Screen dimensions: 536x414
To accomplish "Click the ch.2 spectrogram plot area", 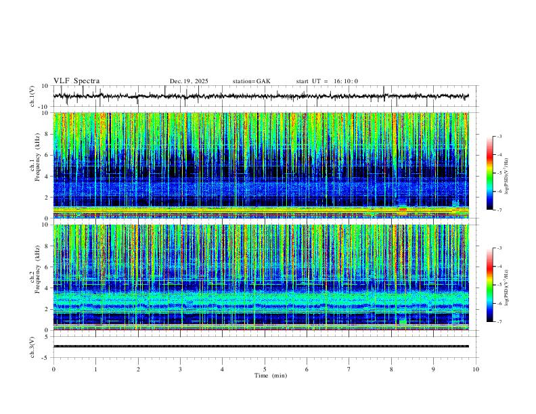I will tap(261, 277).
